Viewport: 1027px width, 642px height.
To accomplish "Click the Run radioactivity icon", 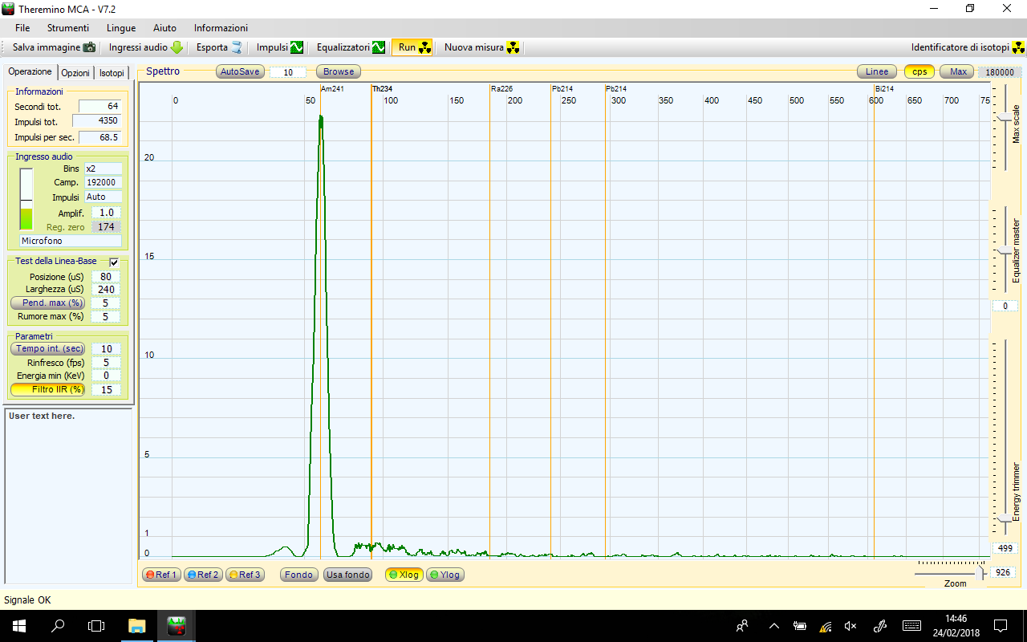I will [424, 47].
